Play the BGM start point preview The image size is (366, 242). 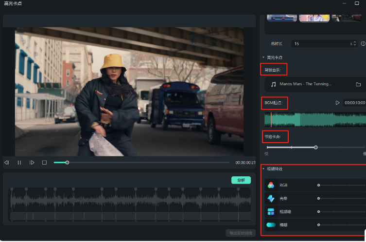click(x=337, y=103)
